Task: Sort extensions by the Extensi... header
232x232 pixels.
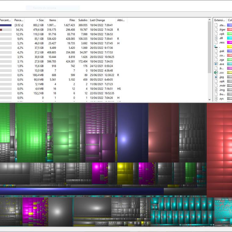Action: pos(219,20)
